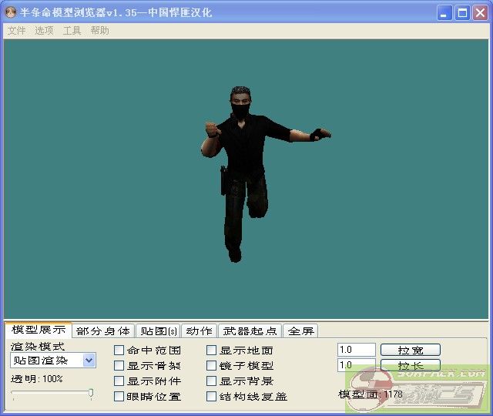Click the app icon in the title bar

11,13
